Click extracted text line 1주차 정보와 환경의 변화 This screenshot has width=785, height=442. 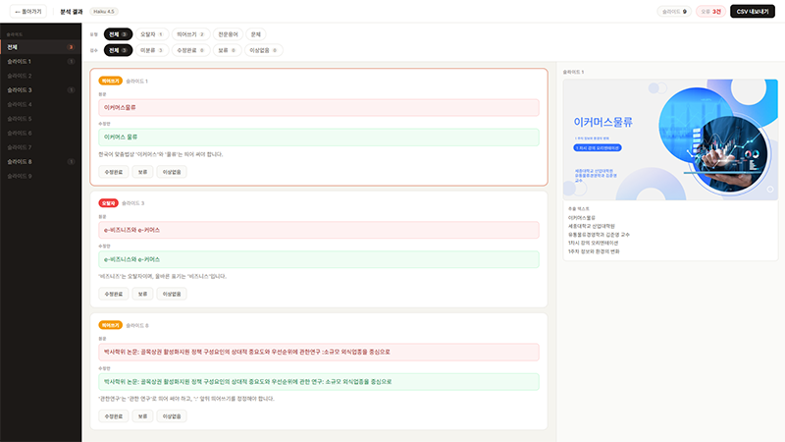click(x=594, y=251)
